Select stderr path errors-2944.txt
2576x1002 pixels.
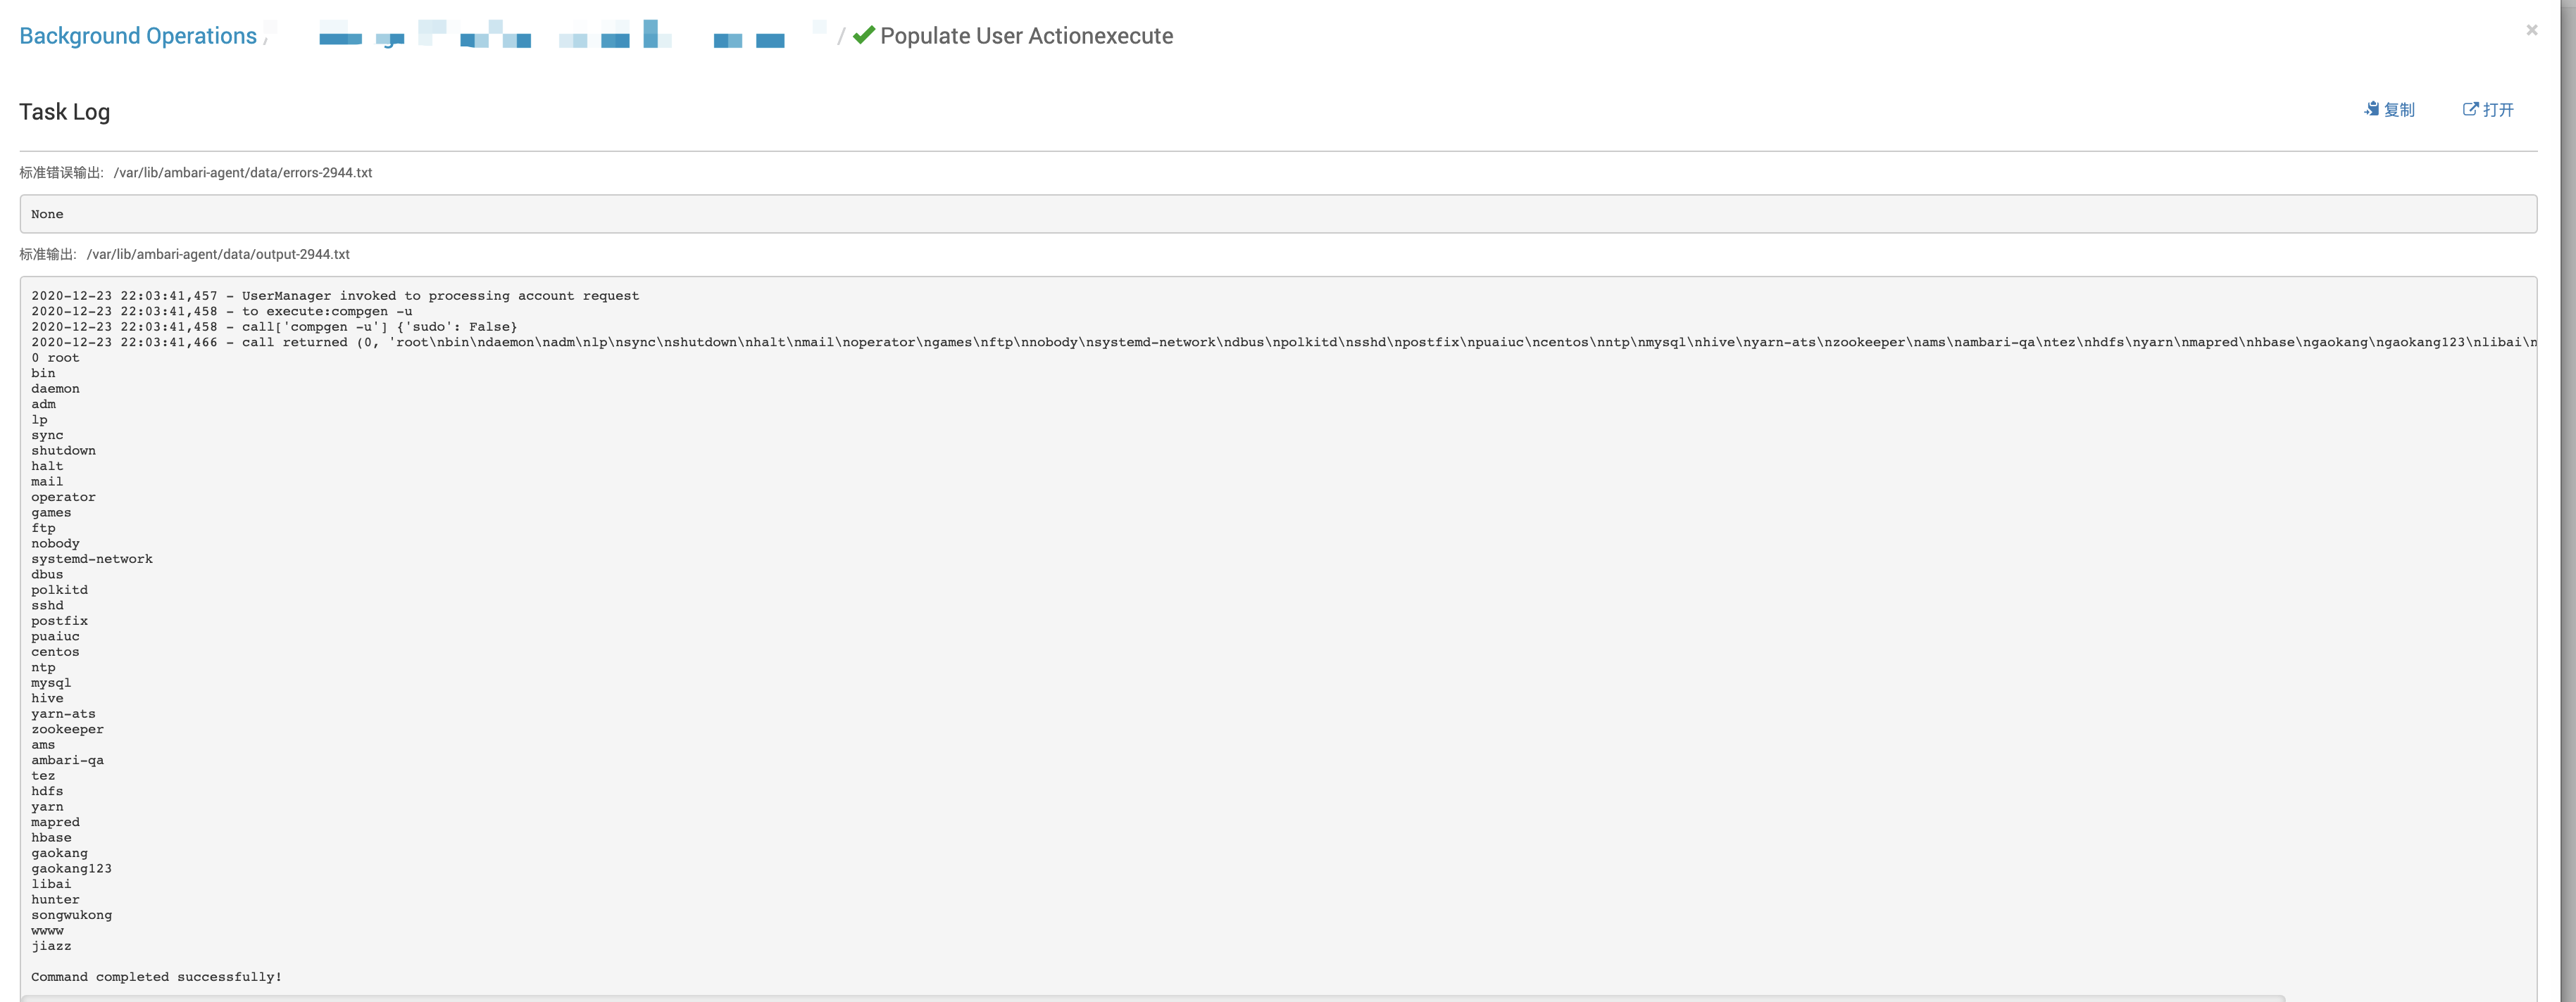[243, 173]
